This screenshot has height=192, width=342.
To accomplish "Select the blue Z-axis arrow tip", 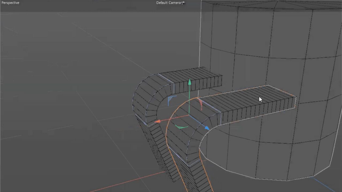I will click(x=207, y=128).
